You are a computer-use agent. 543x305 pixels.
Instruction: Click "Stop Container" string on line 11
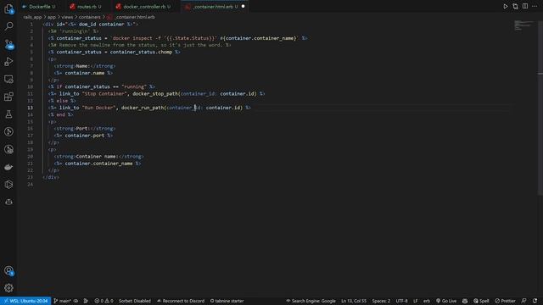coord(104,94)
